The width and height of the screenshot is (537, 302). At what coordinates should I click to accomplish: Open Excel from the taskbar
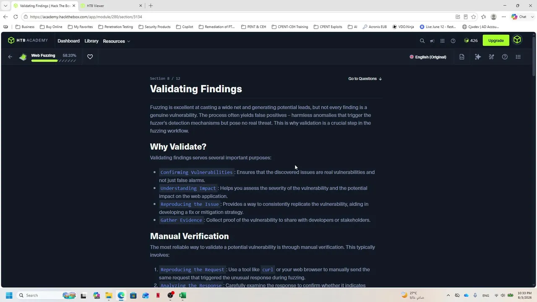[x=182, y=295]
